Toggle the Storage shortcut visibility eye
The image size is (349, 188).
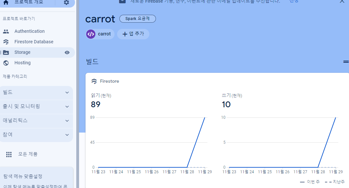pyautogui.click(x=67, y=52)
